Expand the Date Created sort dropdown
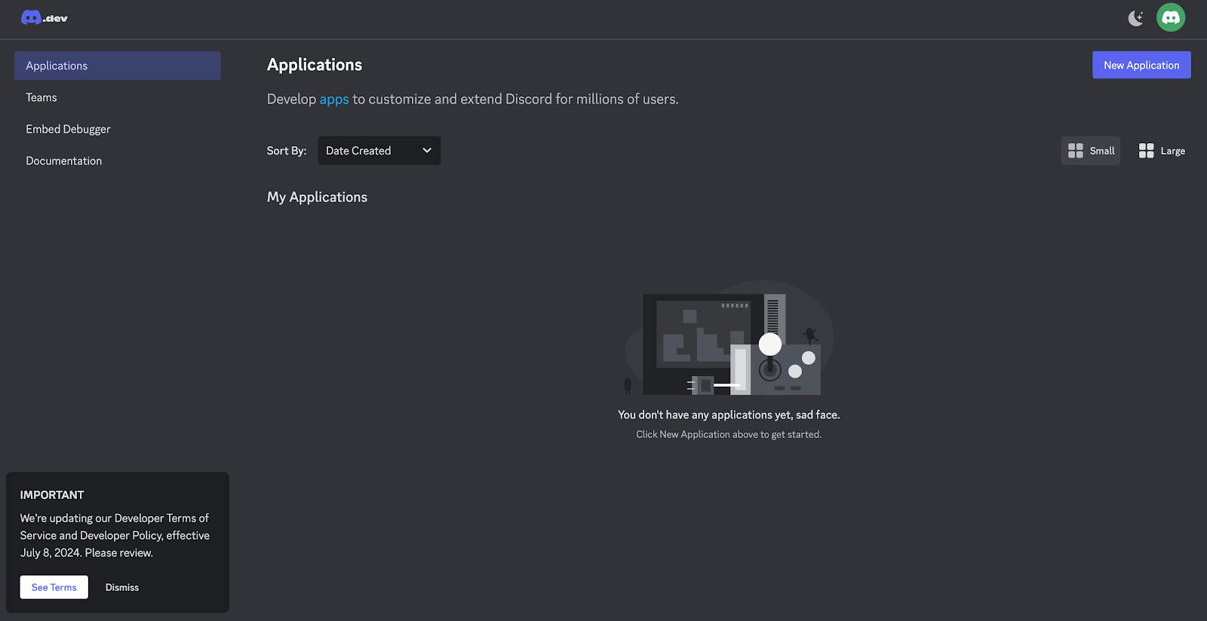The height and width of the screenshot is (621, 1207). 379,151
